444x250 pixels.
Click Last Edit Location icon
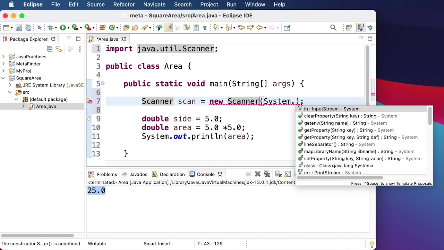point(241,28)
